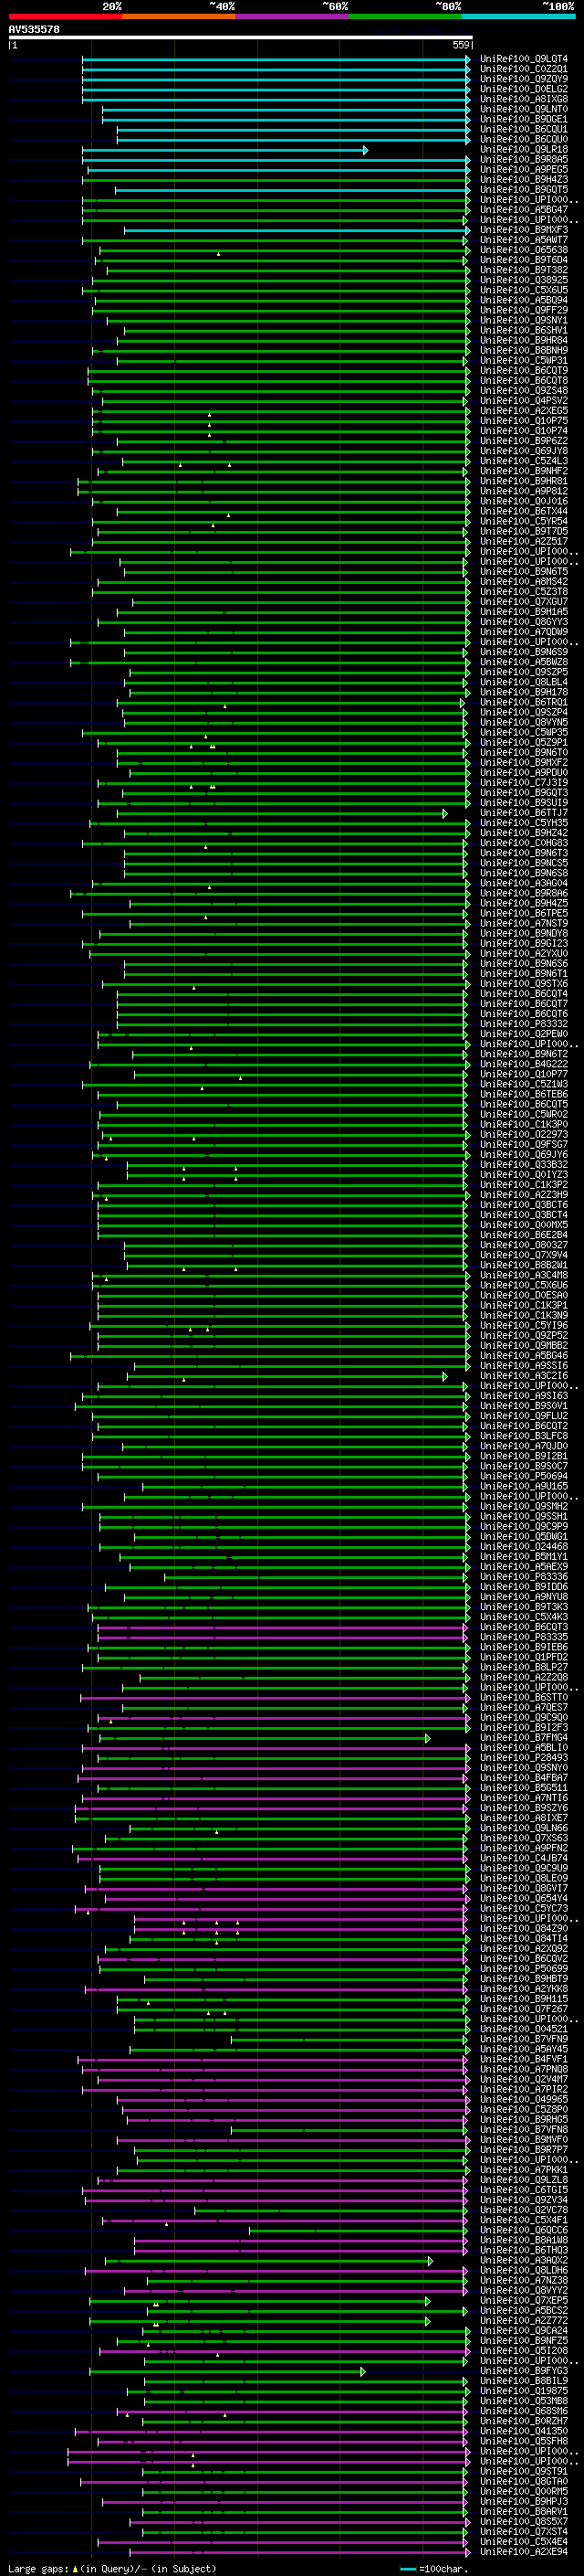Select the UniRef100_B9T6D4 label
This screenshot has width=584, height=2576.
tap(523, 260)
